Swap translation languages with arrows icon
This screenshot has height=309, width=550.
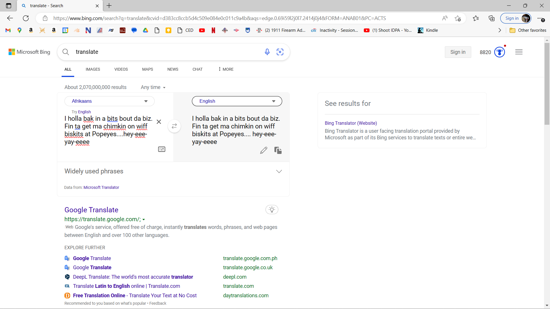(x=174, y=126)
